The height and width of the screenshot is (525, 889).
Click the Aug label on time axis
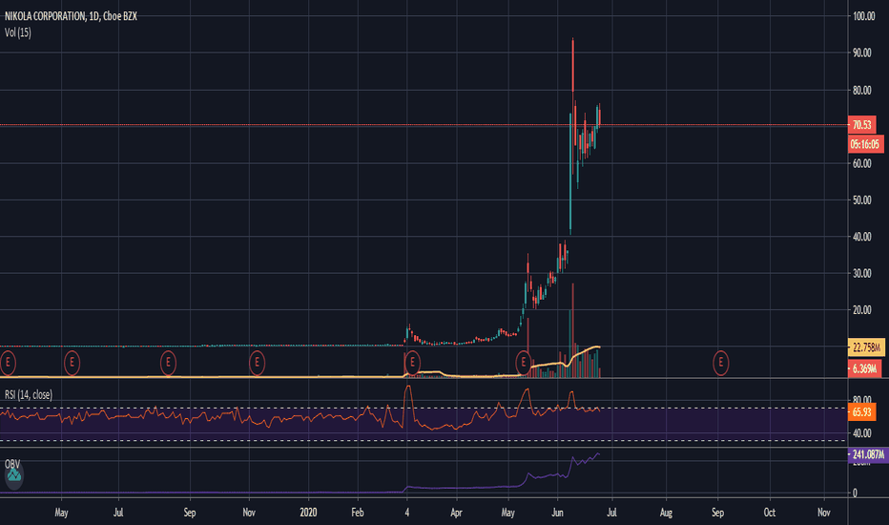[x=666, y=512]
